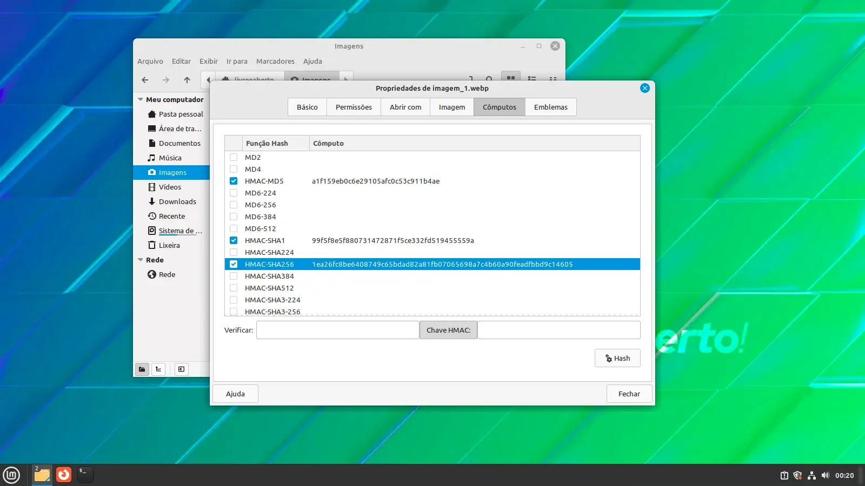This screenshot has height=486, width=865.
Task: Enable the MD6-512 checkbox
Action: [234, 228]
